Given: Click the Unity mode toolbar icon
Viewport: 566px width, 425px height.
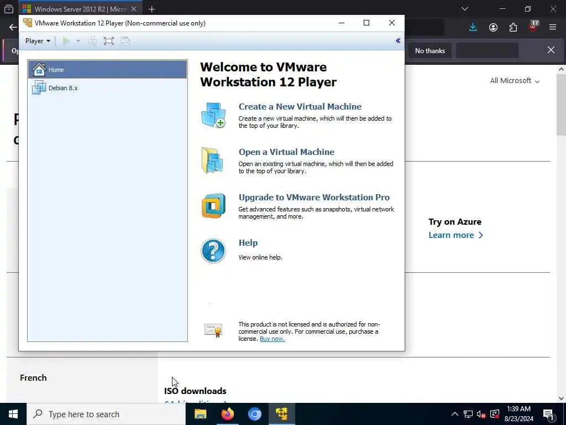Looking at the screenshot, I should click(x=125, y=41).
